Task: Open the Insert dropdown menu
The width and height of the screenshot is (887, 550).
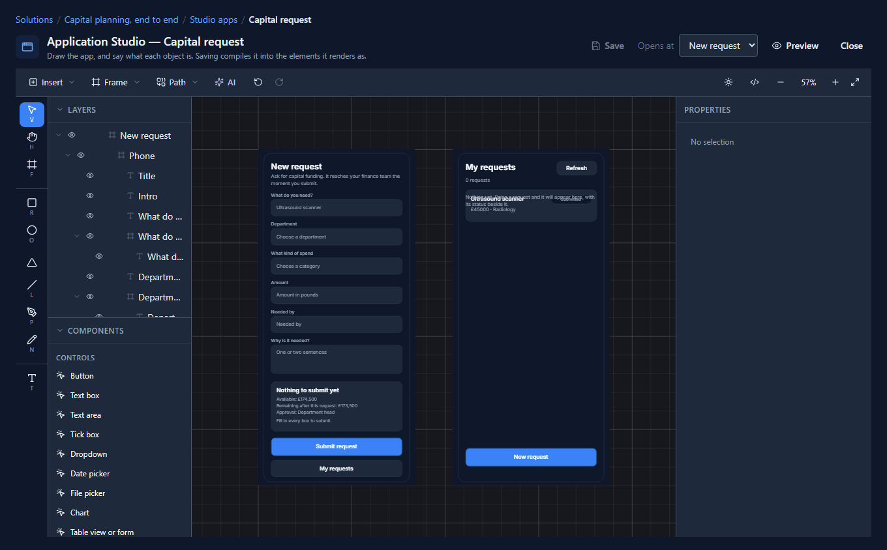Action: pyautogui.click(x=52, y=82)
